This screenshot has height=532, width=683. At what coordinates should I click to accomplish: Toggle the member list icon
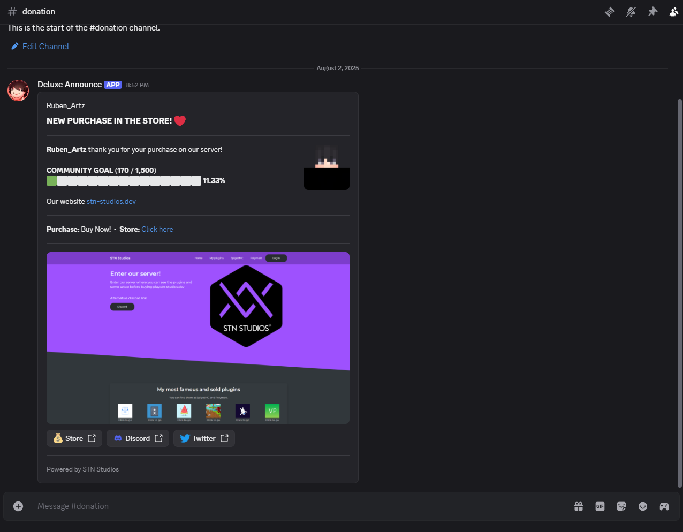click(674, 12)
